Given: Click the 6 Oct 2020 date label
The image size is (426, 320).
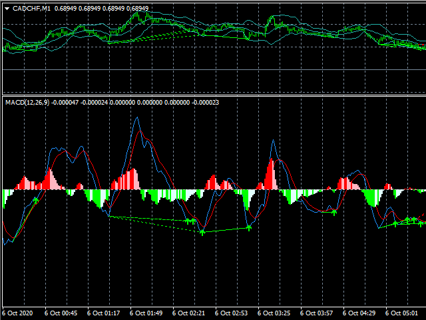Looking at the screenshot, I should tap(17, 313).
